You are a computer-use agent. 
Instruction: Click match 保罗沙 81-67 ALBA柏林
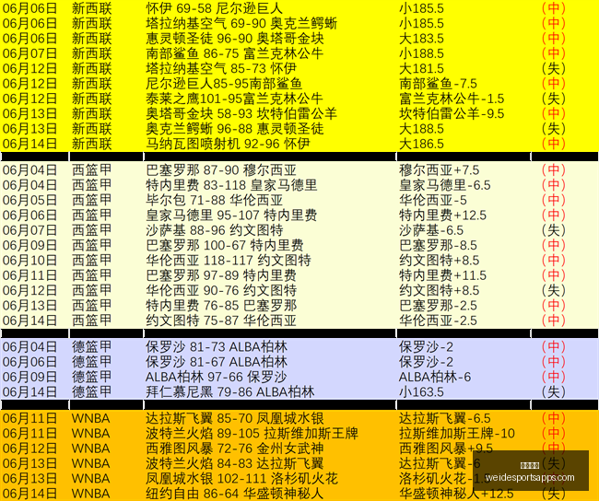coord(217,362)
